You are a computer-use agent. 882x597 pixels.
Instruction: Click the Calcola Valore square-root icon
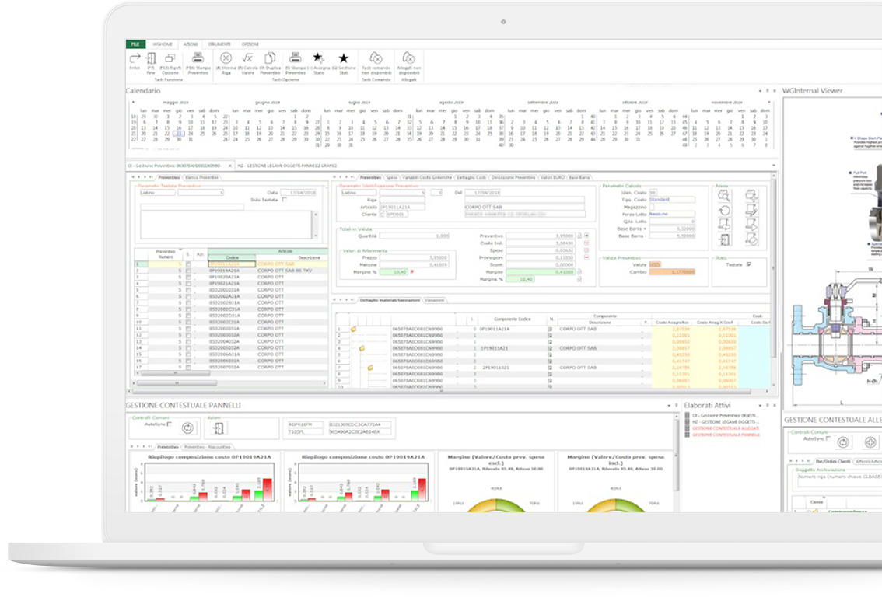click(247, 58)
